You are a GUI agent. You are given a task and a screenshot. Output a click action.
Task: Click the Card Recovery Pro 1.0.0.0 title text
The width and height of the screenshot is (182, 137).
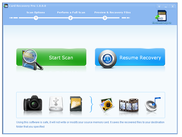pos(27,6)
